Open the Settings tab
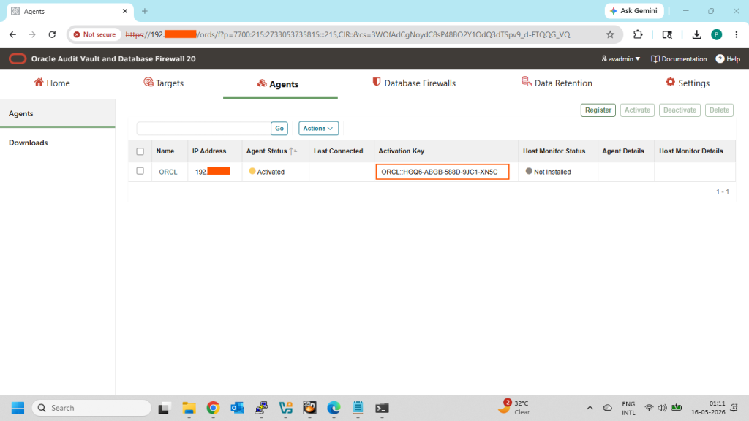This screenshot has width=749, height=421. point(688,83)
